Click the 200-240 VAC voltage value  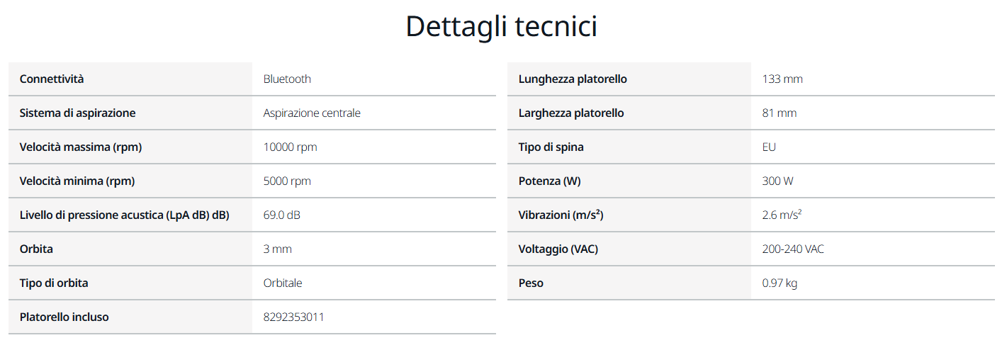(x=793, y=249)
